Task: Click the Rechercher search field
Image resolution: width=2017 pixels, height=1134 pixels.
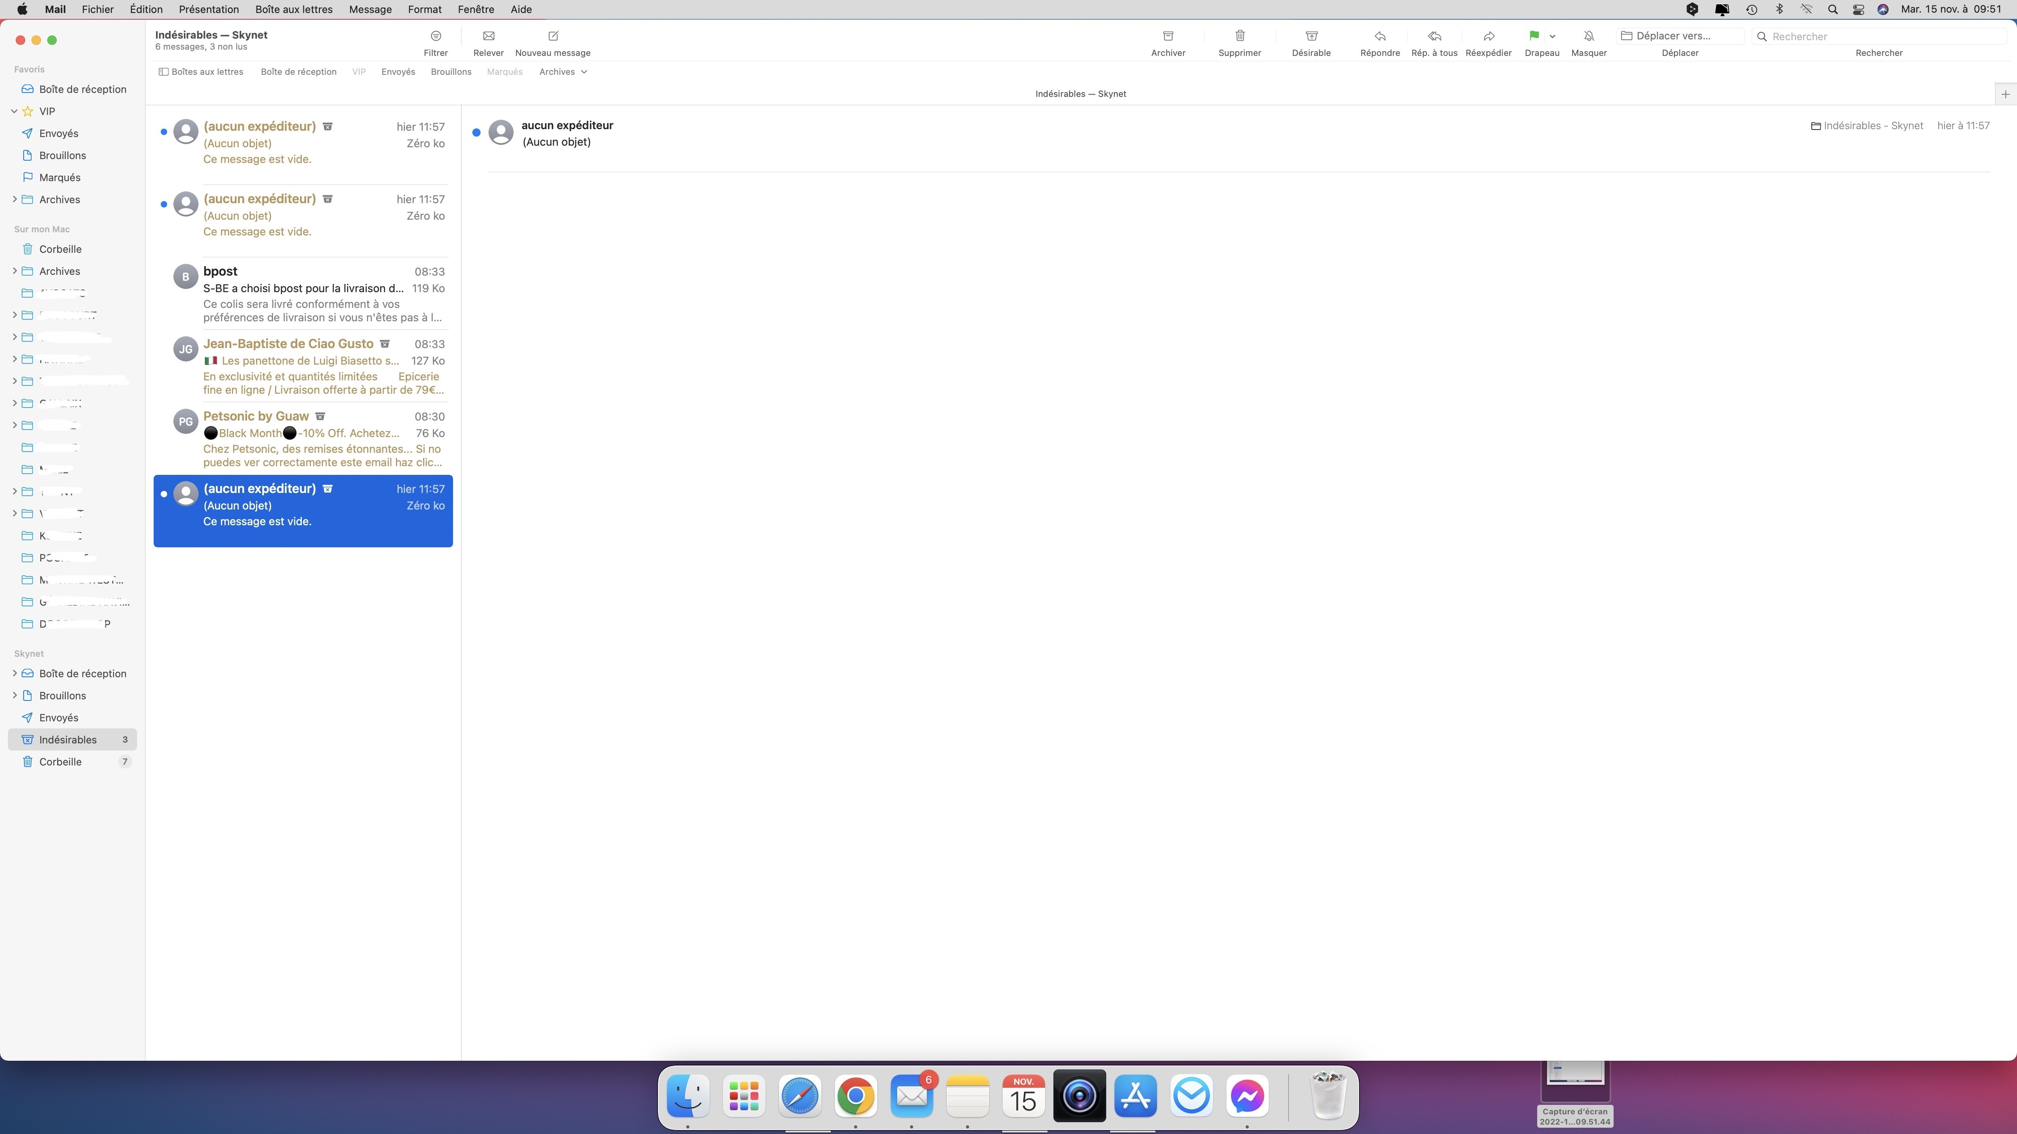Action: [x=1878, y=36]
